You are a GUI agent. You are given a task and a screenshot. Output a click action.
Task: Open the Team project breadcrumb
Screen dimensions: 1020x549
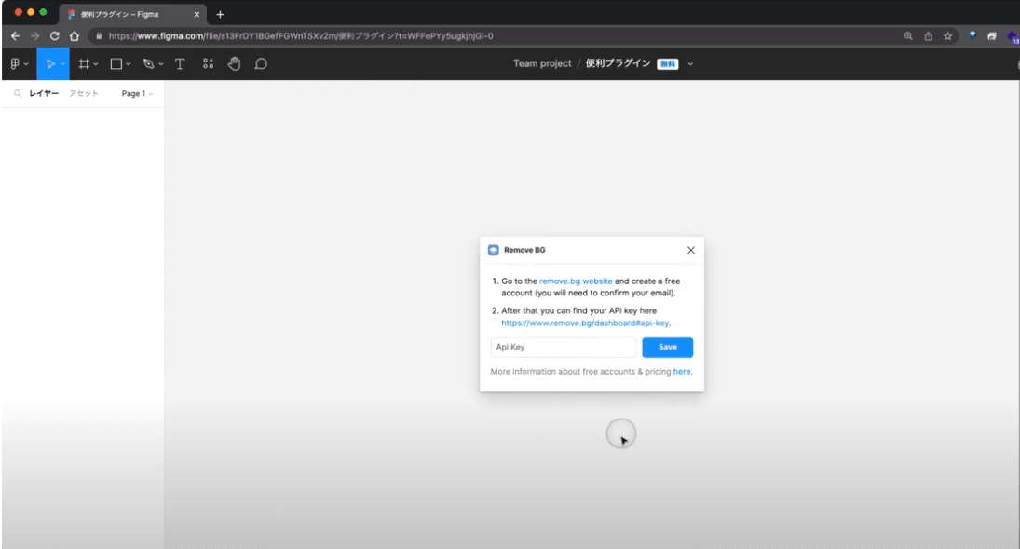542,63
